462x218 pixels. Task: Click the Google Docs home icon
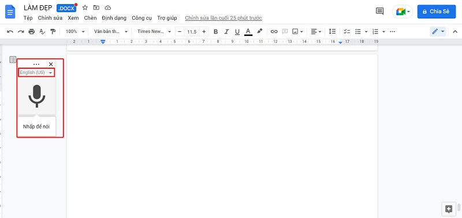(10, 12)
